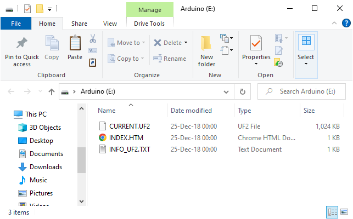Screen dimensions: 353x219
Task: Click the Properties icon in title bar
Action: tap(27, 9)
